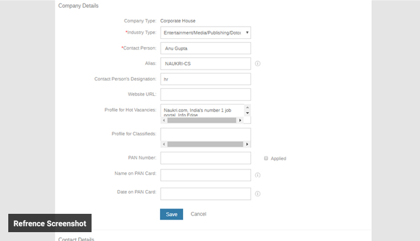Click scroll-right arrow in Profile for Classifieds box

(x=247, y=144)
